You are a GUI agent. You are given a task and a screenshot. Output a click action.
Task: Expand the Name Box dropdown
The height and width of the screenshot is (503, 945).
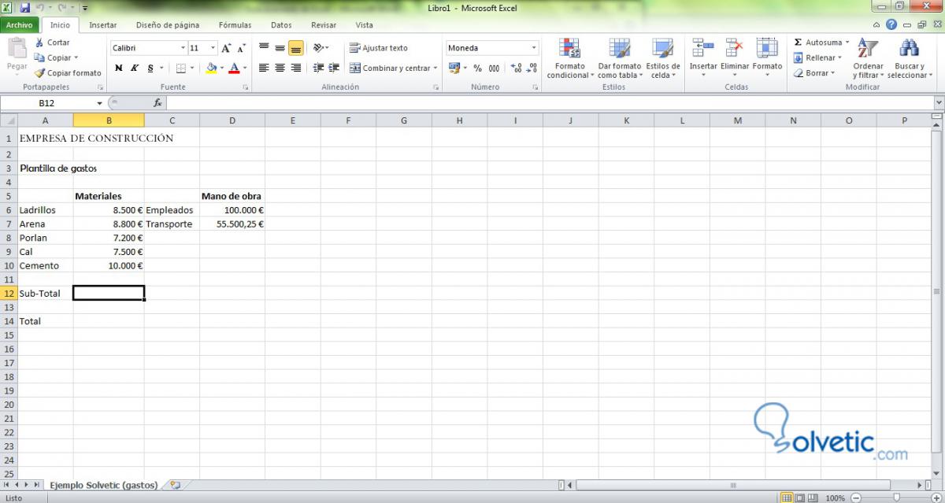(x=100, y=103)
